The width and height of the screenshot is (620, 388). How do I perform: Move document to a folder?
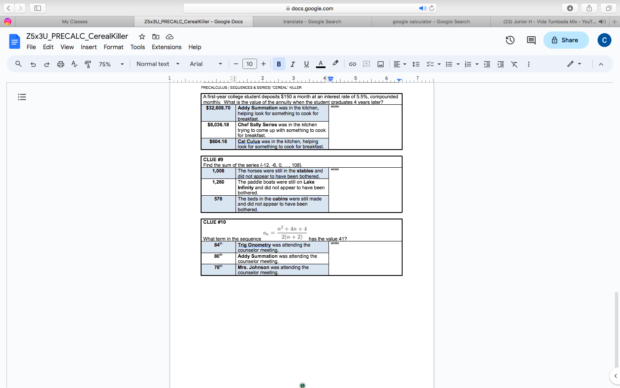tap(156, 37)
